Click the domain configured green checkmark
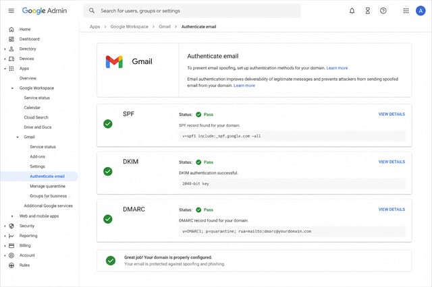The height and width of the screenshot is (287, 432). [111, 260]
